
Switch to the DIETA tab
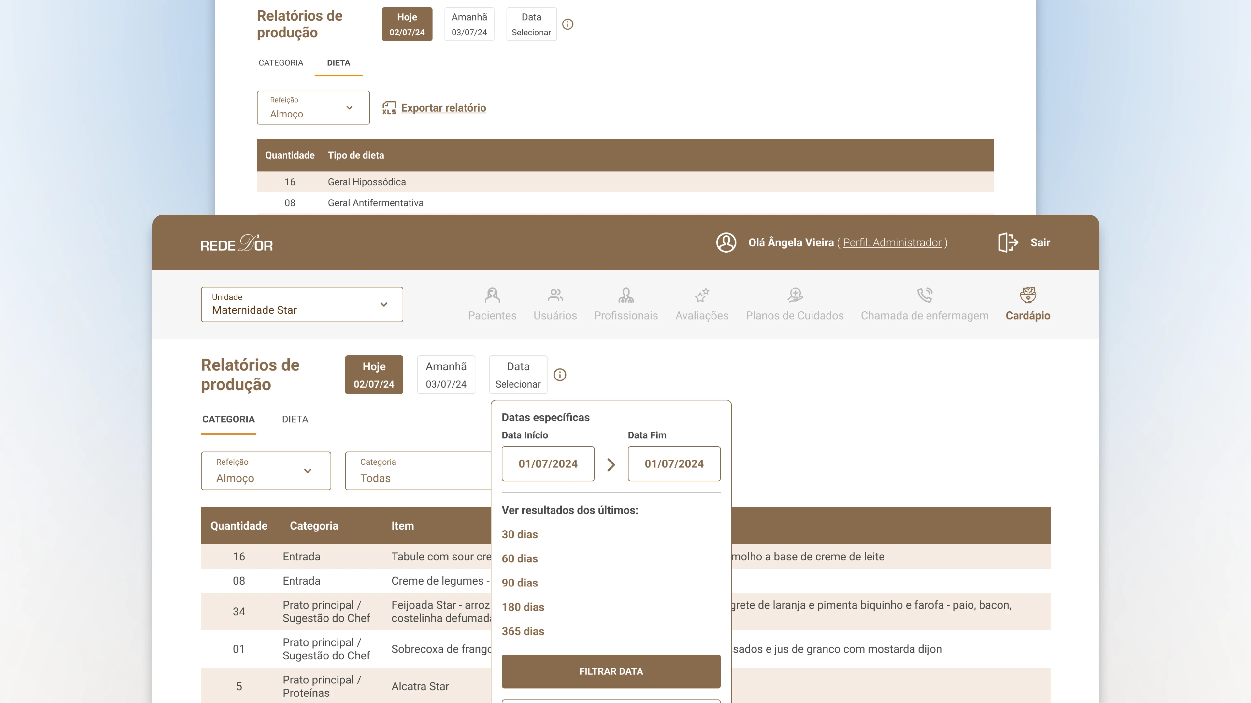click(x=295, y=419)
